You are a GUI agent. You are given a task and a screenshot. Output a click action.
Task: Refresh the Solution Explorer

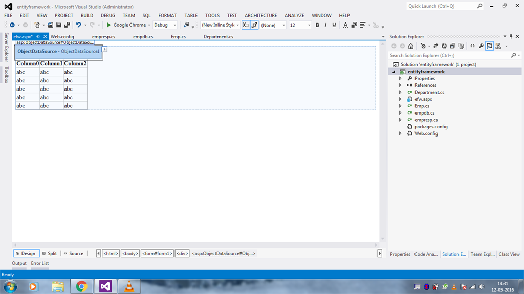444,46
